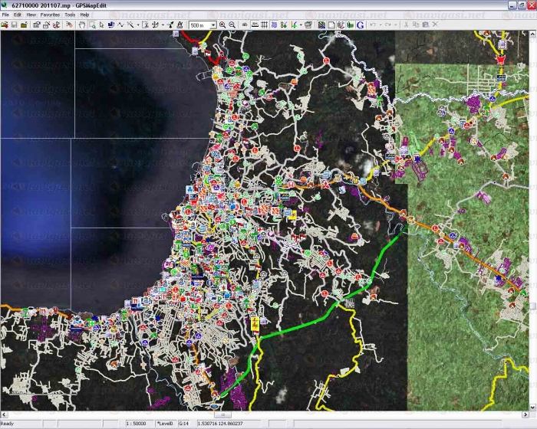Toggle the grid display button
537x429 pixels.
click(x=263, y=25)
